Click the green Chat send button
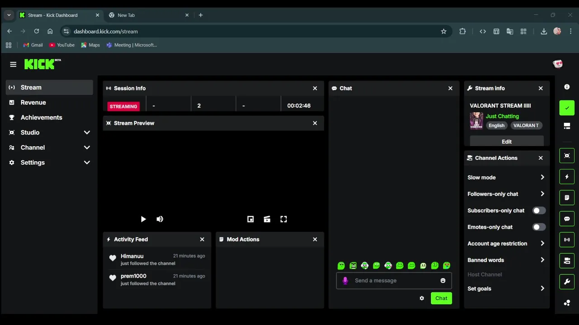579x325 pixels. [441, 298]
